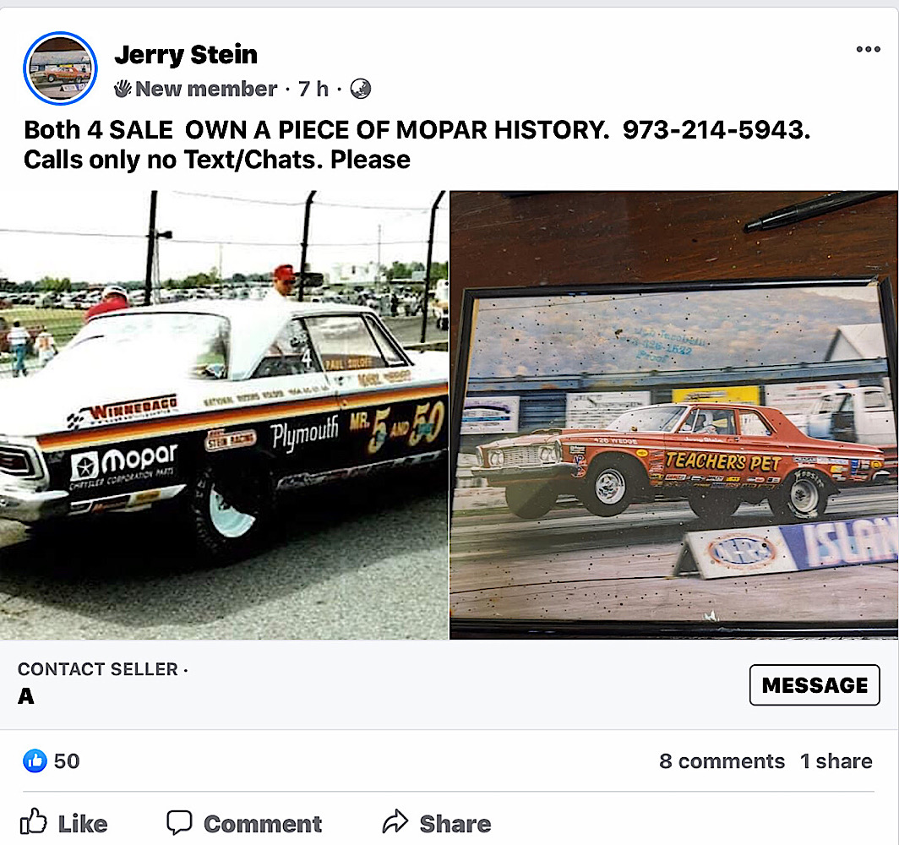The height and width of the screenshot is (845, 899).
Task: Click the Comment button label
Action: point(263,825)
